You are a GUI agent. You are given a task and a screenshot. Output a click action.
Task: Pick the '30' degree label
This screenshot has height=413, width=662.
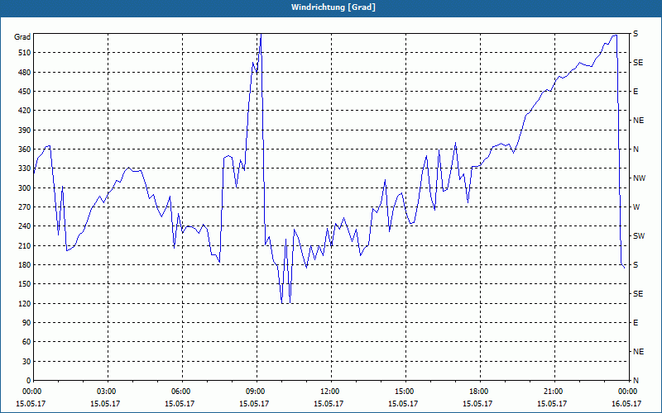pyautogui.click(x=26, y=362)
